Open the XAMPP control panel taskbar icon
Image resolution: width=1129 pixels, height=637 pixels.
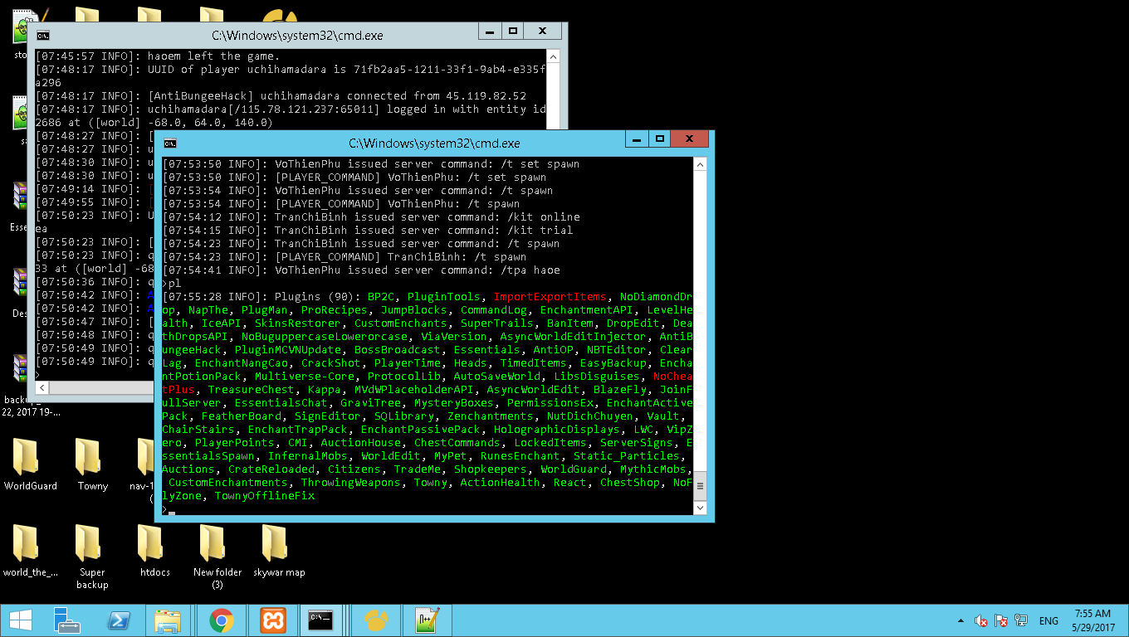click(273, 620)
